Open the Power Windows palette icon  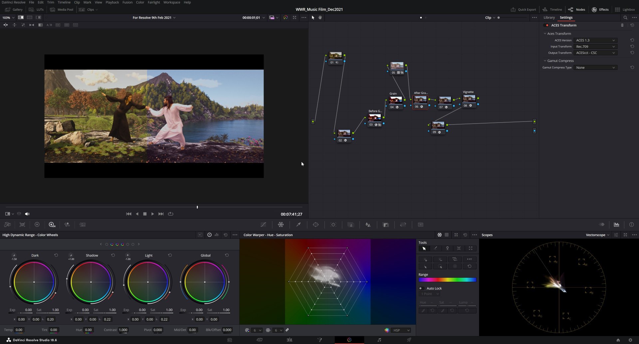coord(316,225)
